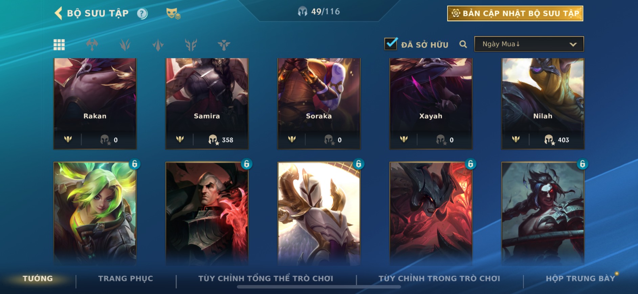Filter champions by the first role icon

[92, 45]
